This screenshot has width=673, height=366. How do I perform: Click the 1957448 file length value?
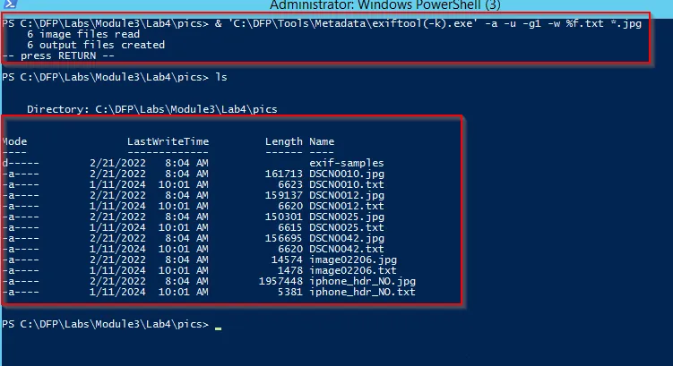click(x=281, y=281)
